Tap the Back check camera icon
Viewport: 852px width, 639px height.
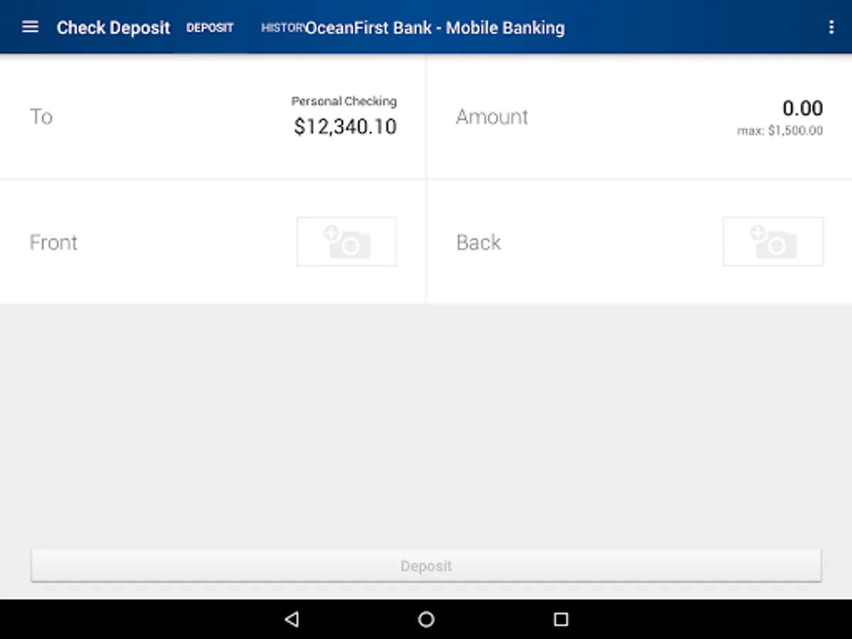point(773,242)
